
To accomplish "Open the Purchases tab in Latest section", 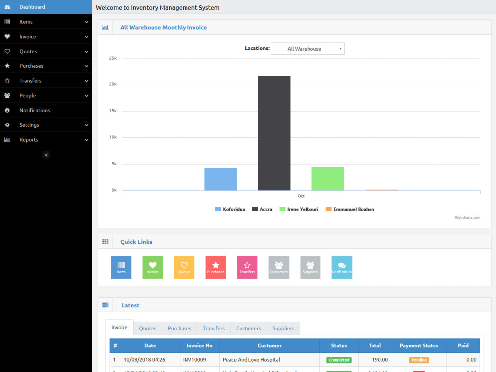I will click(x=179, y=328).
